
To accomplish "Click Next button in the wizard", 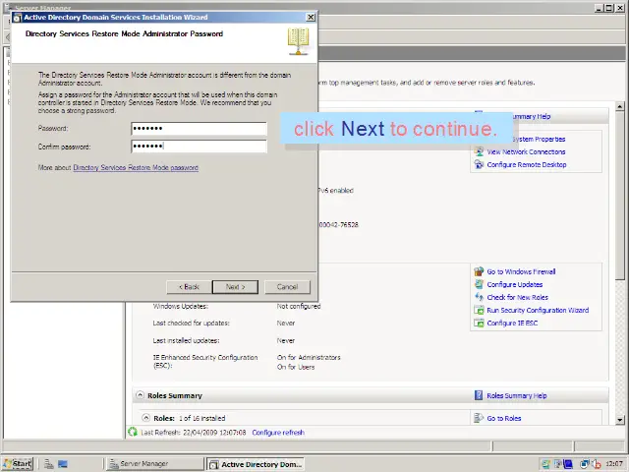I will 235,287.
